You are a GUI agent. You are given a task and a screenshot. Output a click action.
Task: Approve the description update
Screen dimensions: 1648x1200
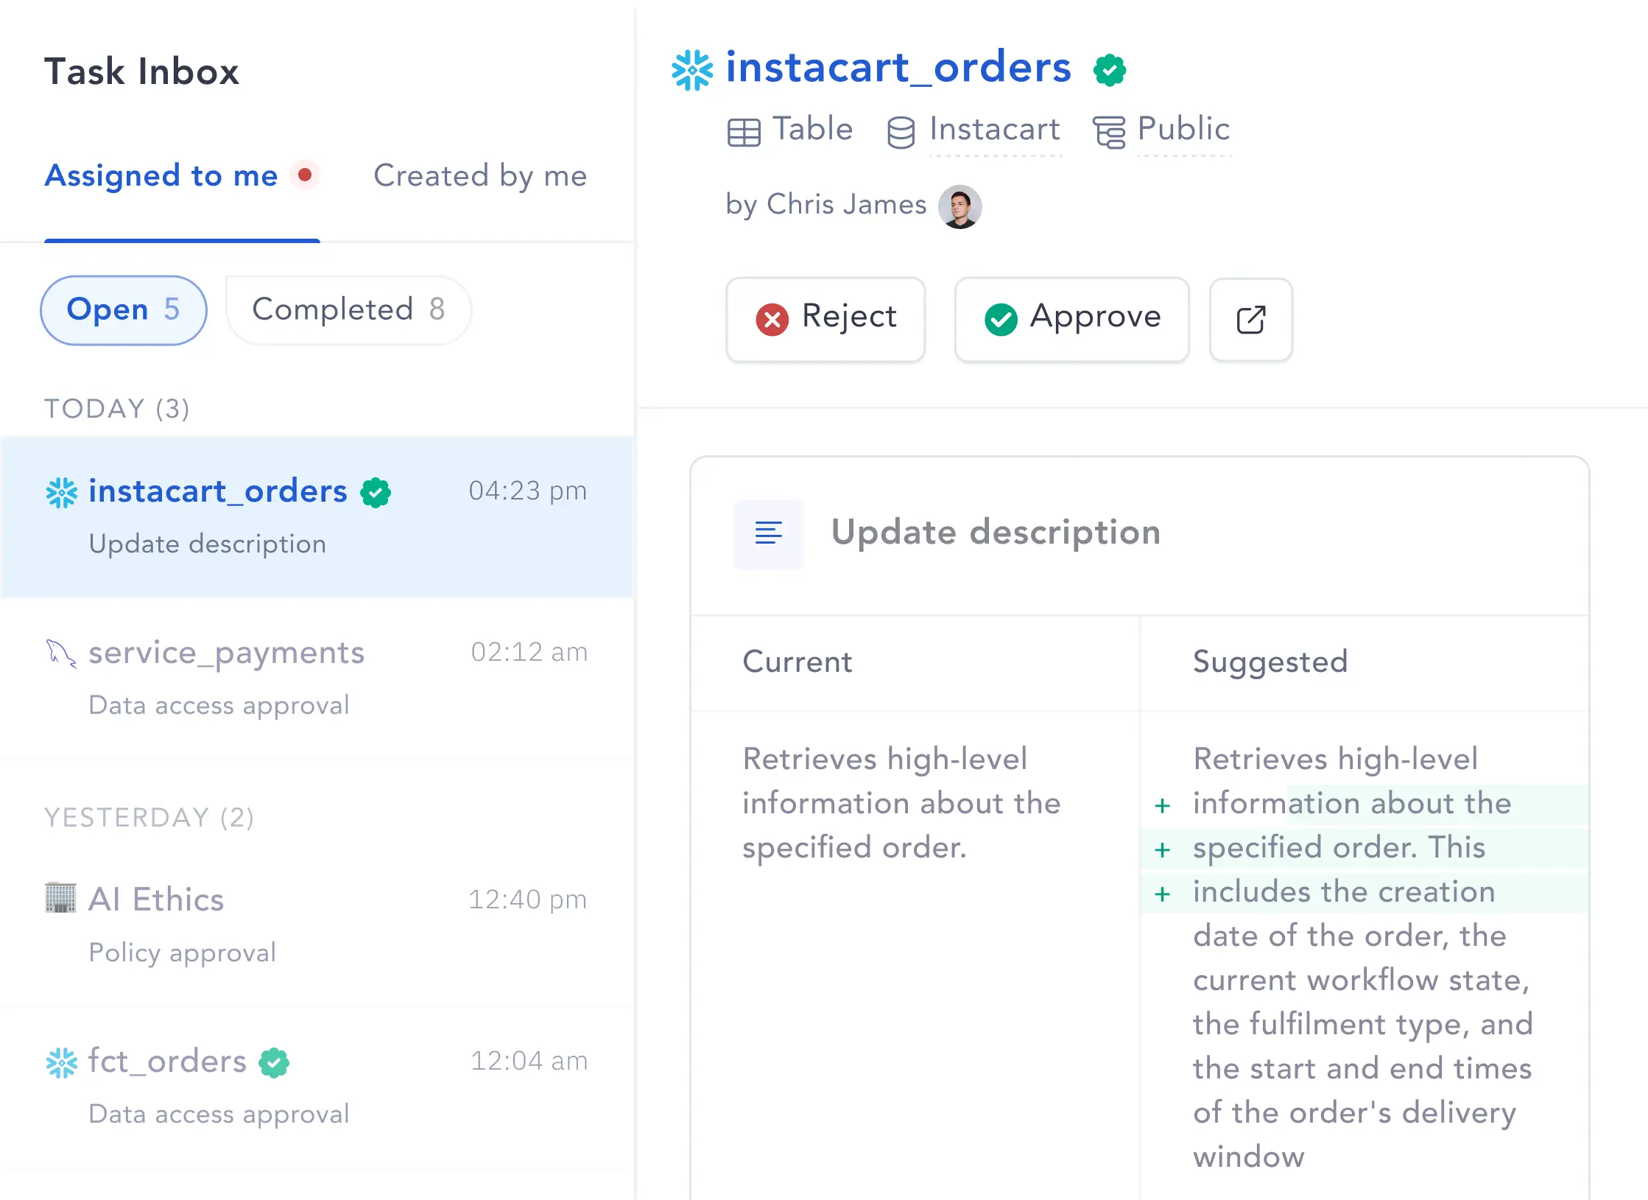[x=1071, y=319]
